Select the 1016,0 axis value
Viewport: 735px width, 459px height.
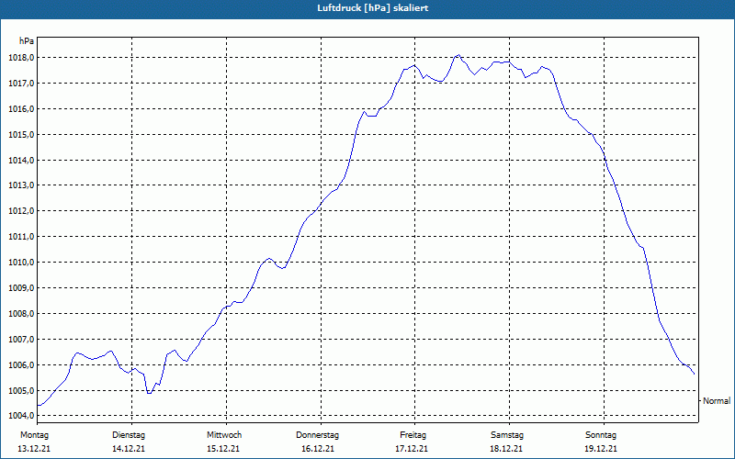click(21, 109)
